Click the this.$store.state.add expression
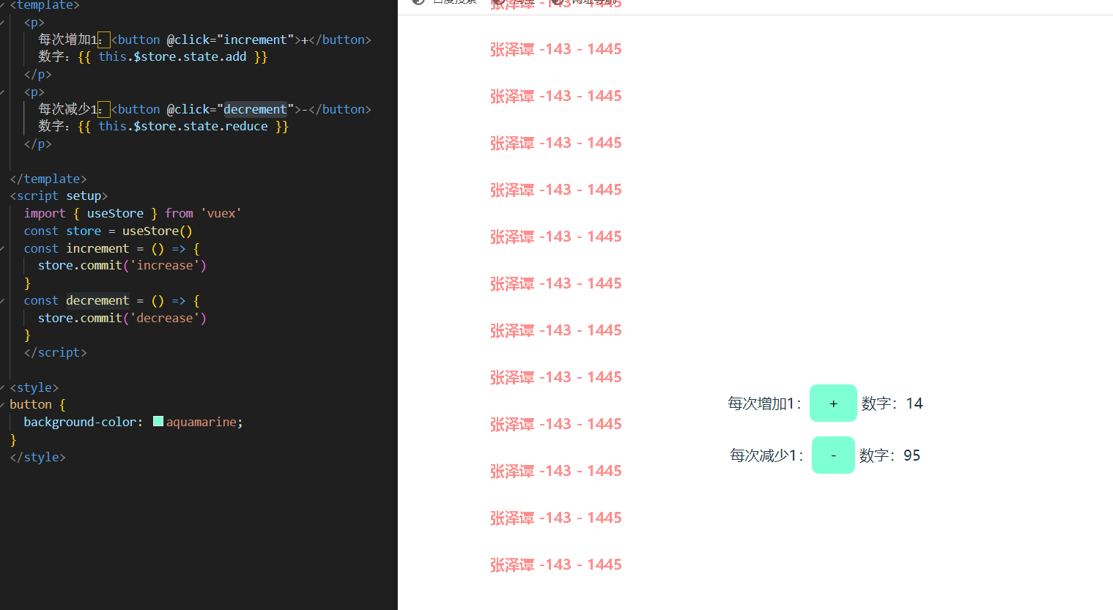This screenshot has height=610, width=1113. pyautogui.click(x=172, y=56)
